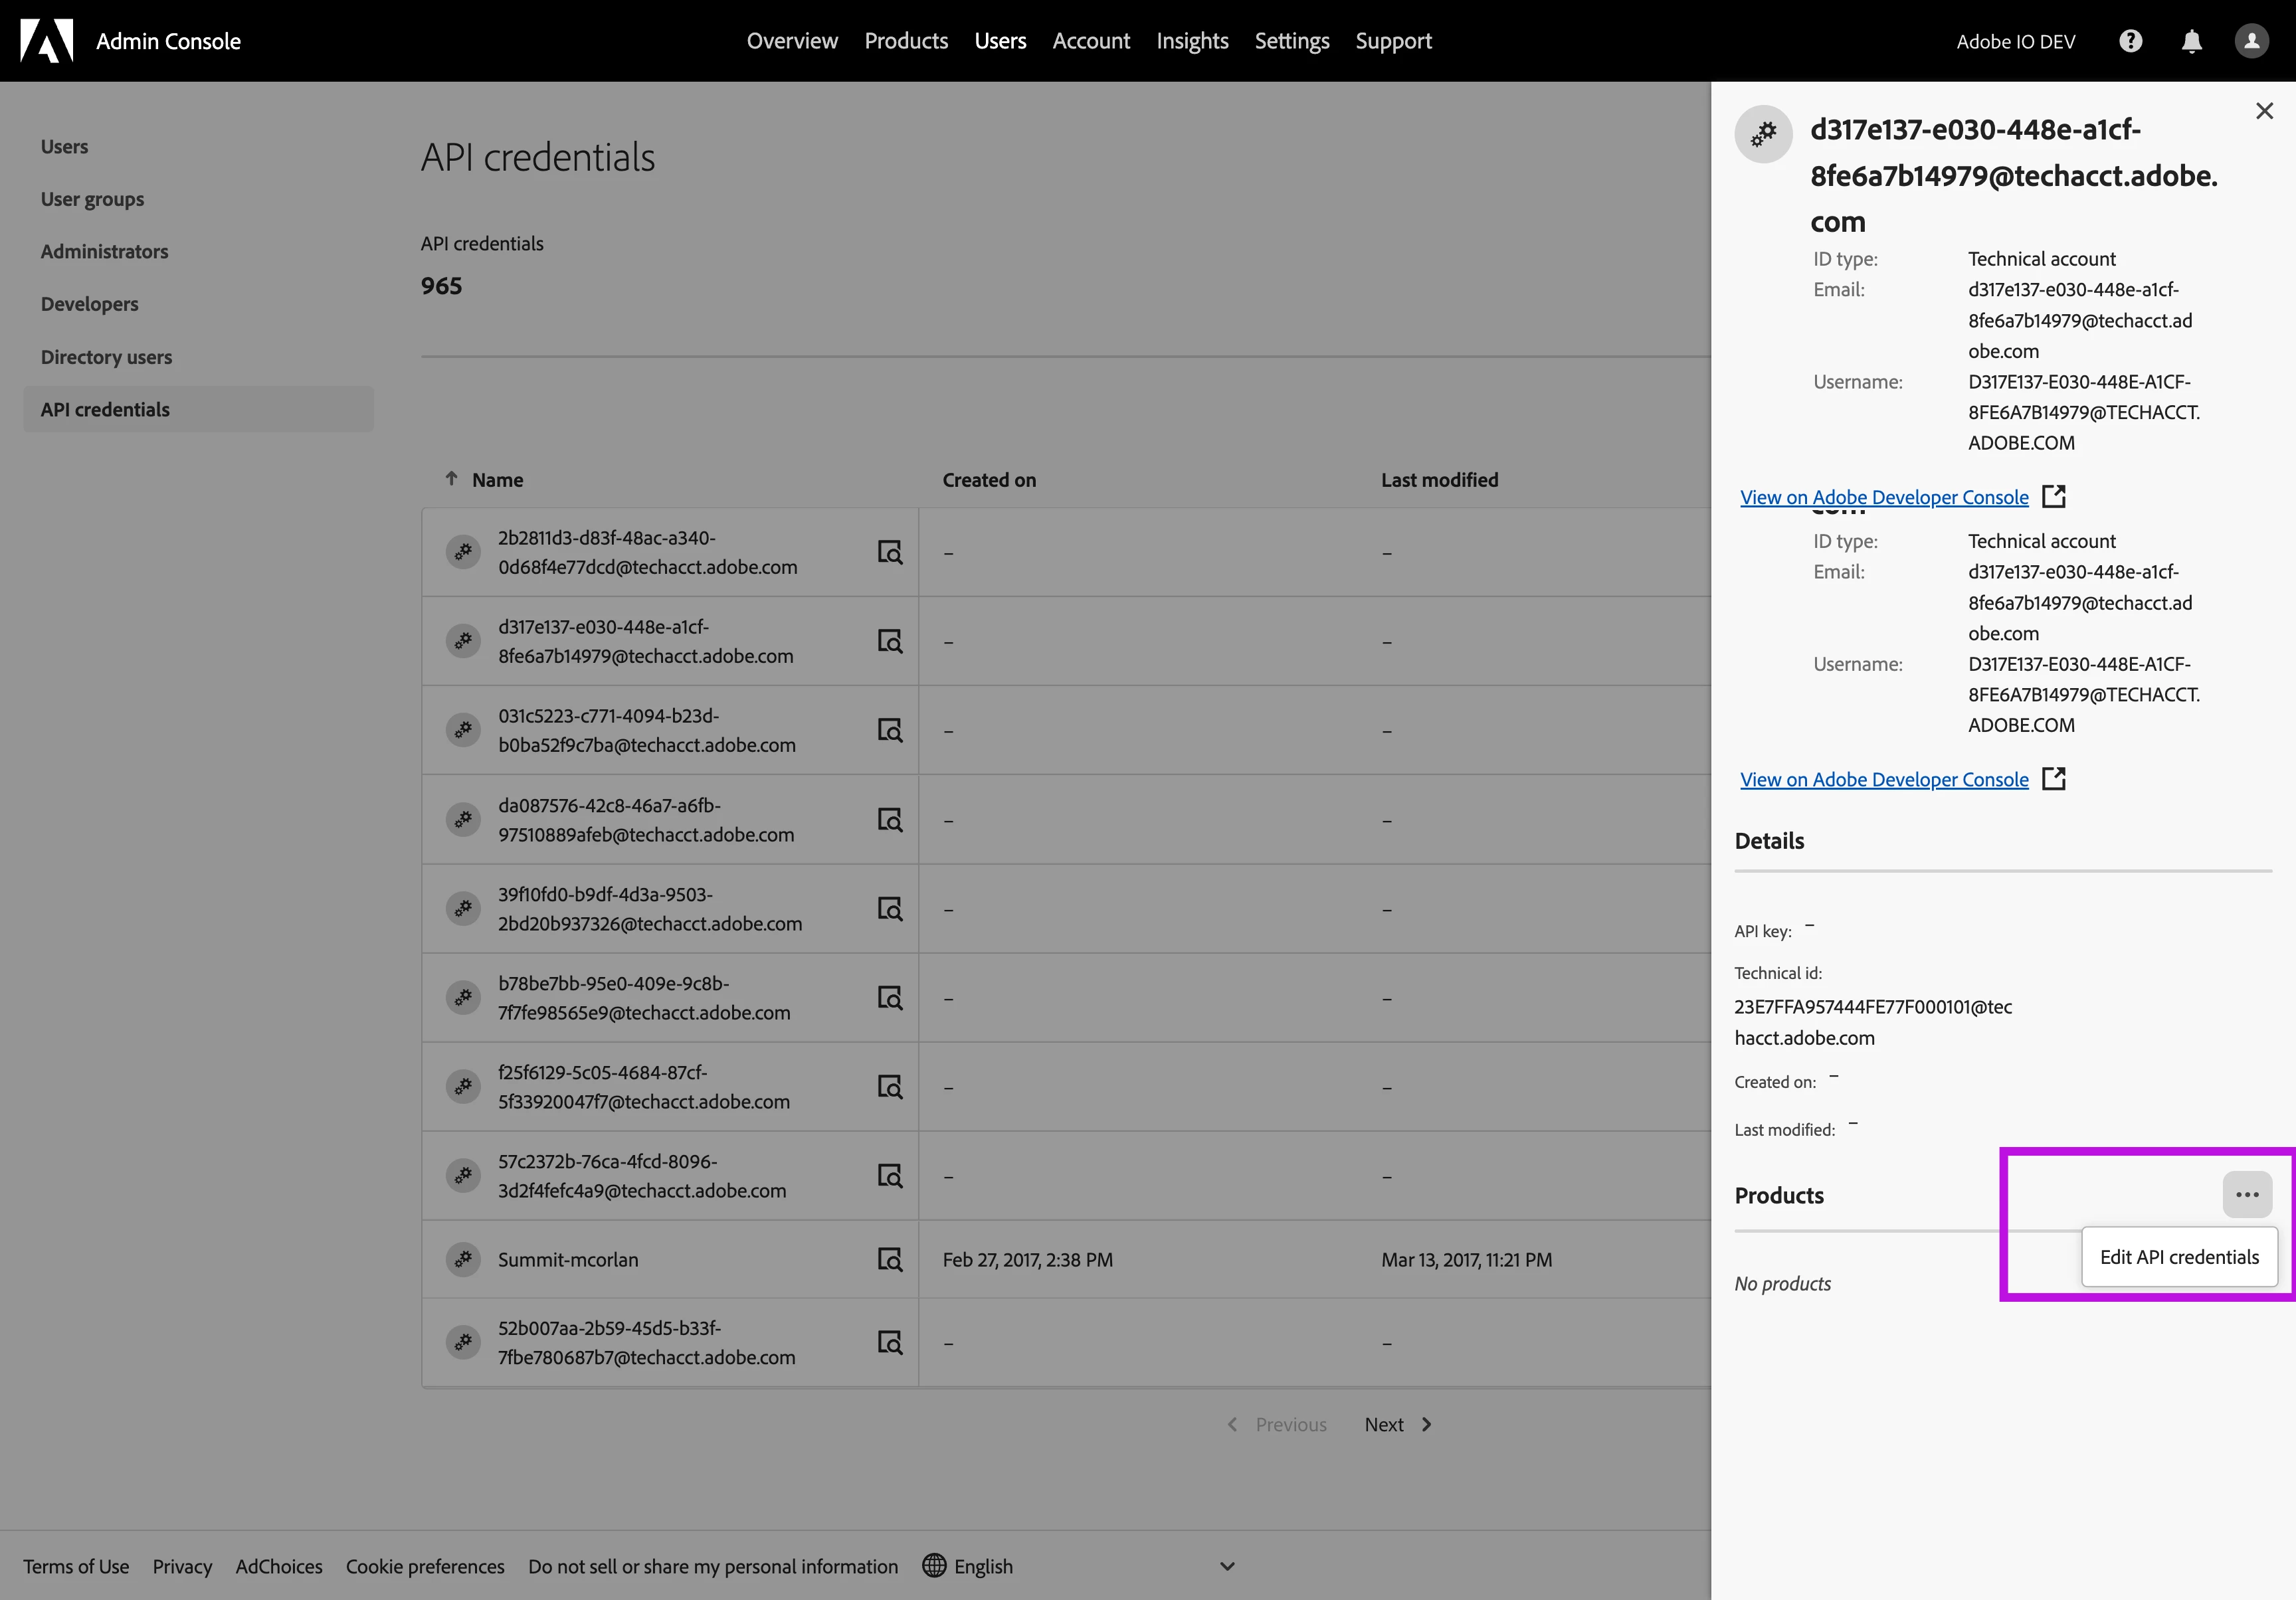Click the external link icon beside the top Developer Console link
The height and width of the screenshot is (1600, 2296).
click(2053, 496)
